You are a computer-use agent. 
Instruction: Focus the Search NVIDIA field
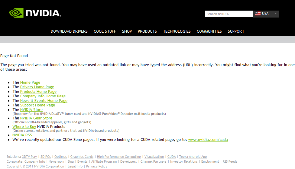(229, 14)
